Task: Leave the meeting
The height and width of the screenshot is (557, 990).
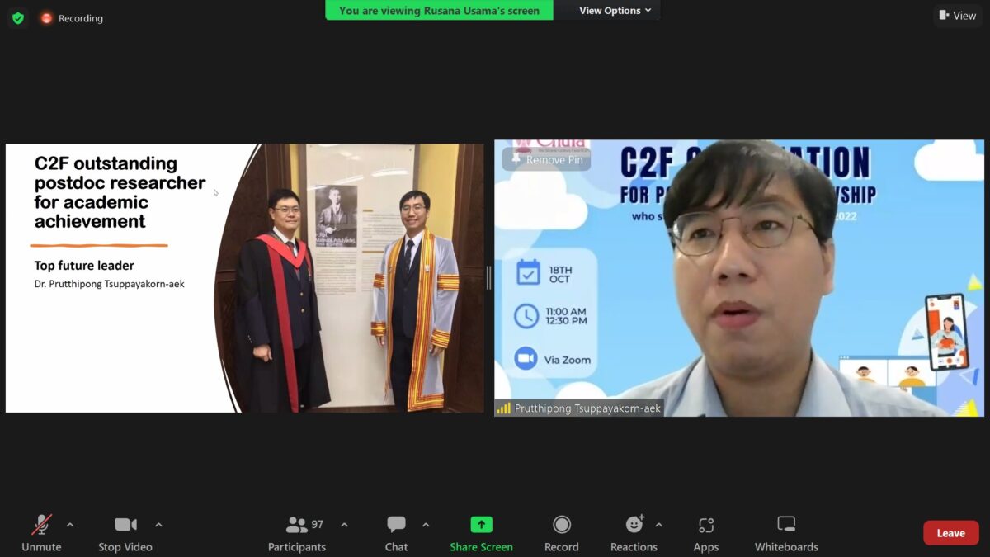Action: [950, 532]
